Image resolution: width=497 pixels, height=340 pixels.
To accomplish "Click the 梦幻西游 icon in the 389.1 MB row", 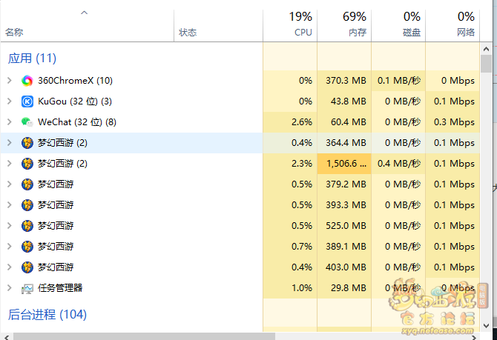I will [27, 247].
